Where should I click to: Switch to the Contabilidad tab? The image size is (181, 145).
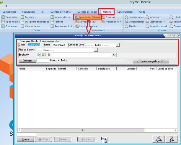coord(9,12)
